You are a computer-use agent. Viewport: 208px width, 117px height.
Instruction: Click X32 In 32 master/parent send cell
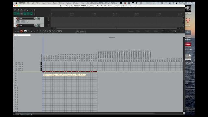(41, 70)
